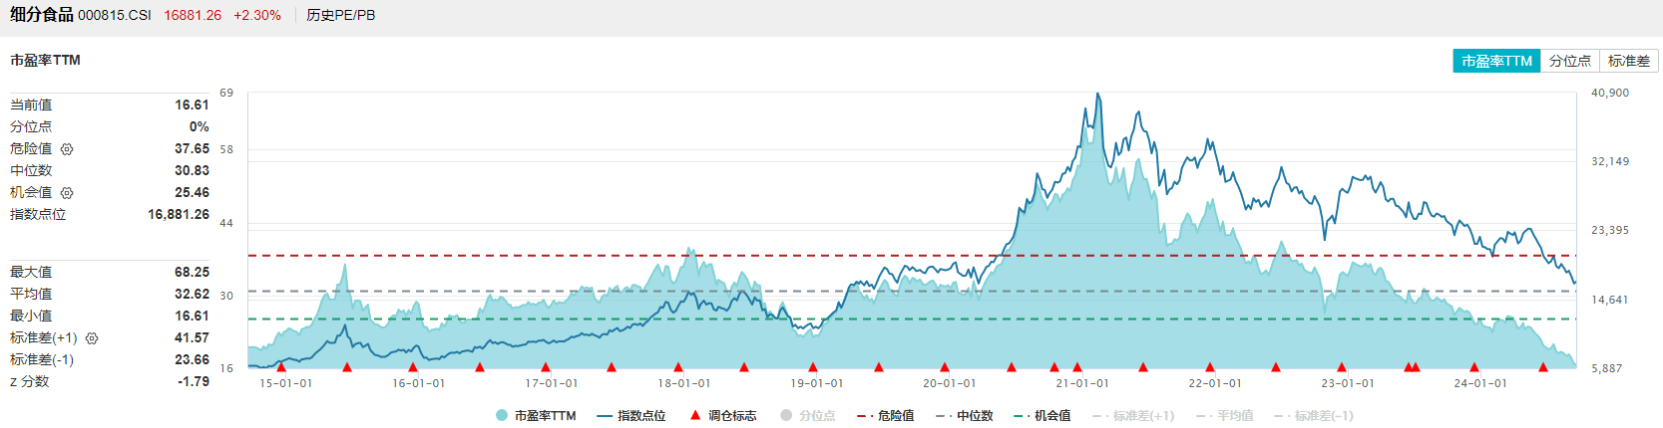Switch to the 标准差 tab
This screenshot has height=428, width=1663.
(x=1628, y=61)
